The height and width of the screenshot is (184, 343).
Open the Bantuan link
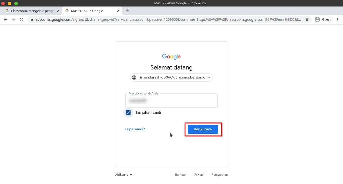(181, 175)
